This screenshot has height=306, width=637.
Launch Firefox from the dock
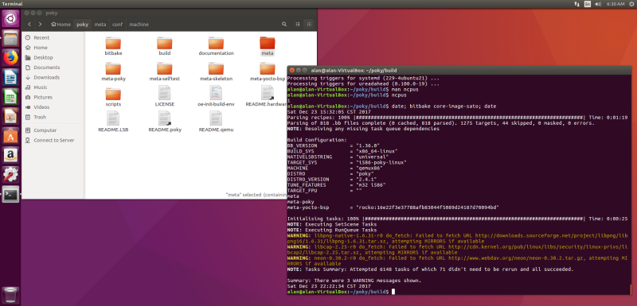[10, 58]
